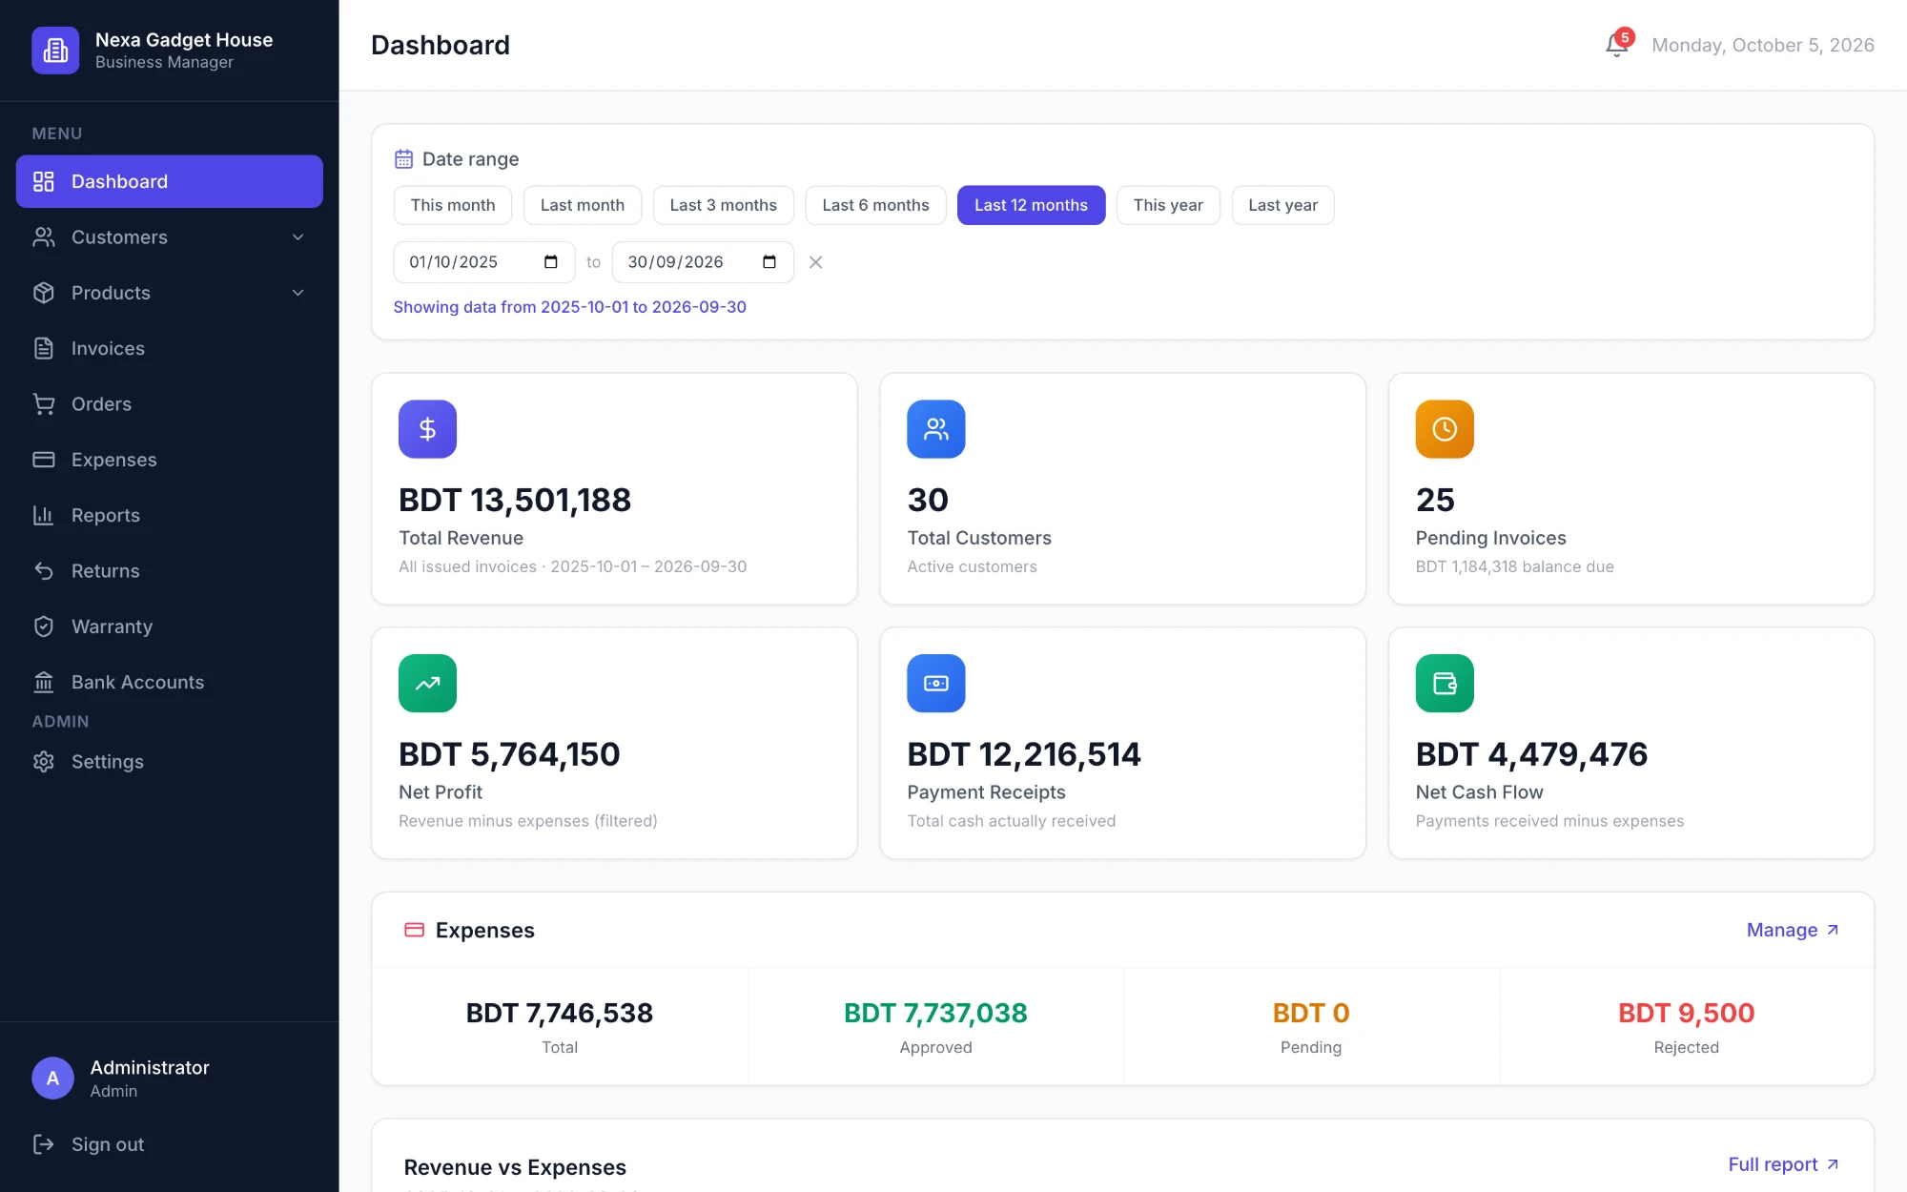
Task: Open the Expenses sidebar item
Action: [x=170, y=460]
